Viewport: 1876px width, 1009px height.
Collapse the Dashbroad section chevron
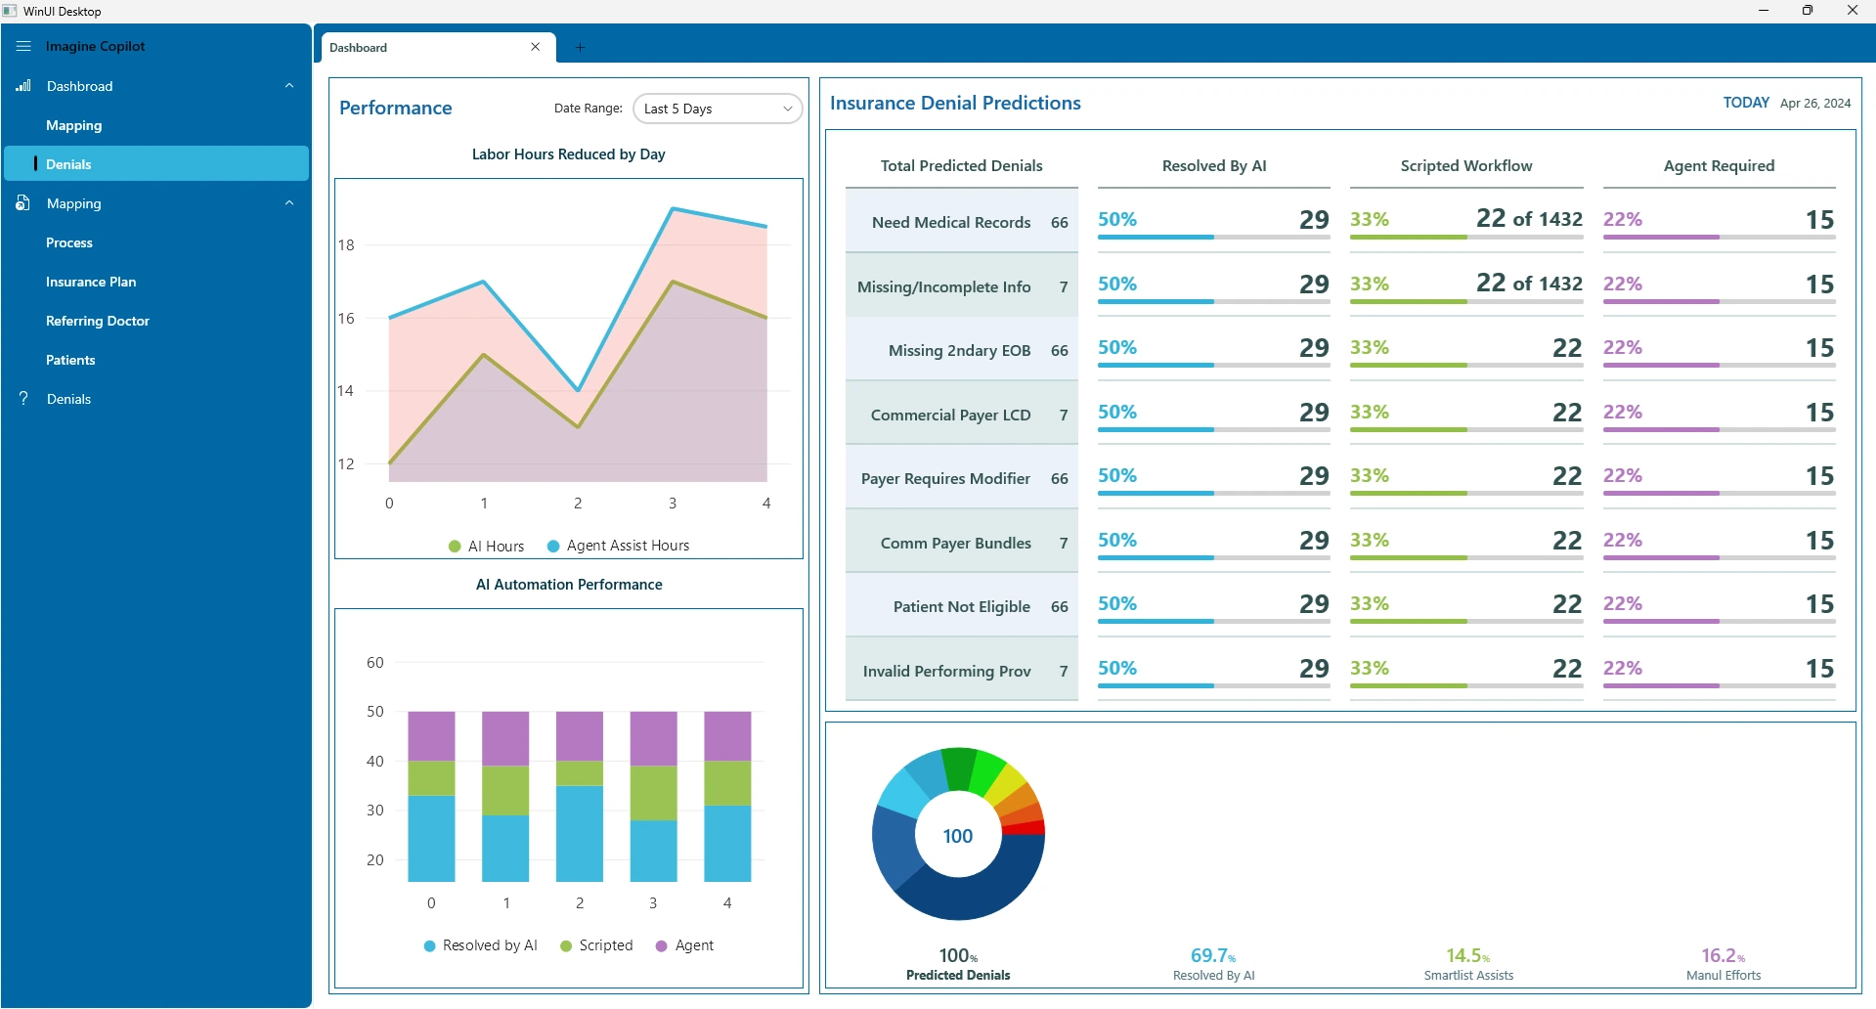tap(289, 86)
